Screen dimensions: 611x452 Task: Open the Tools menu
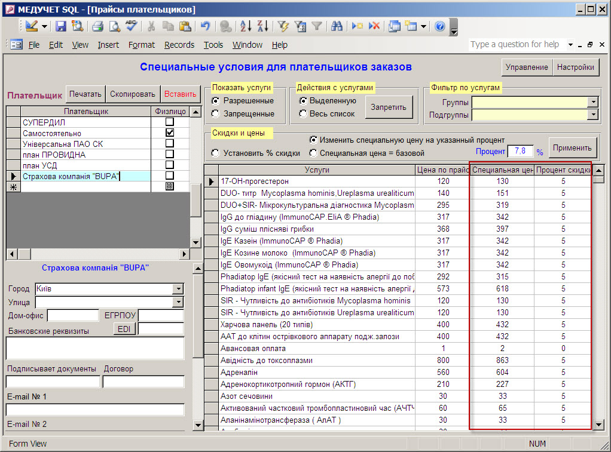(213, 45)
